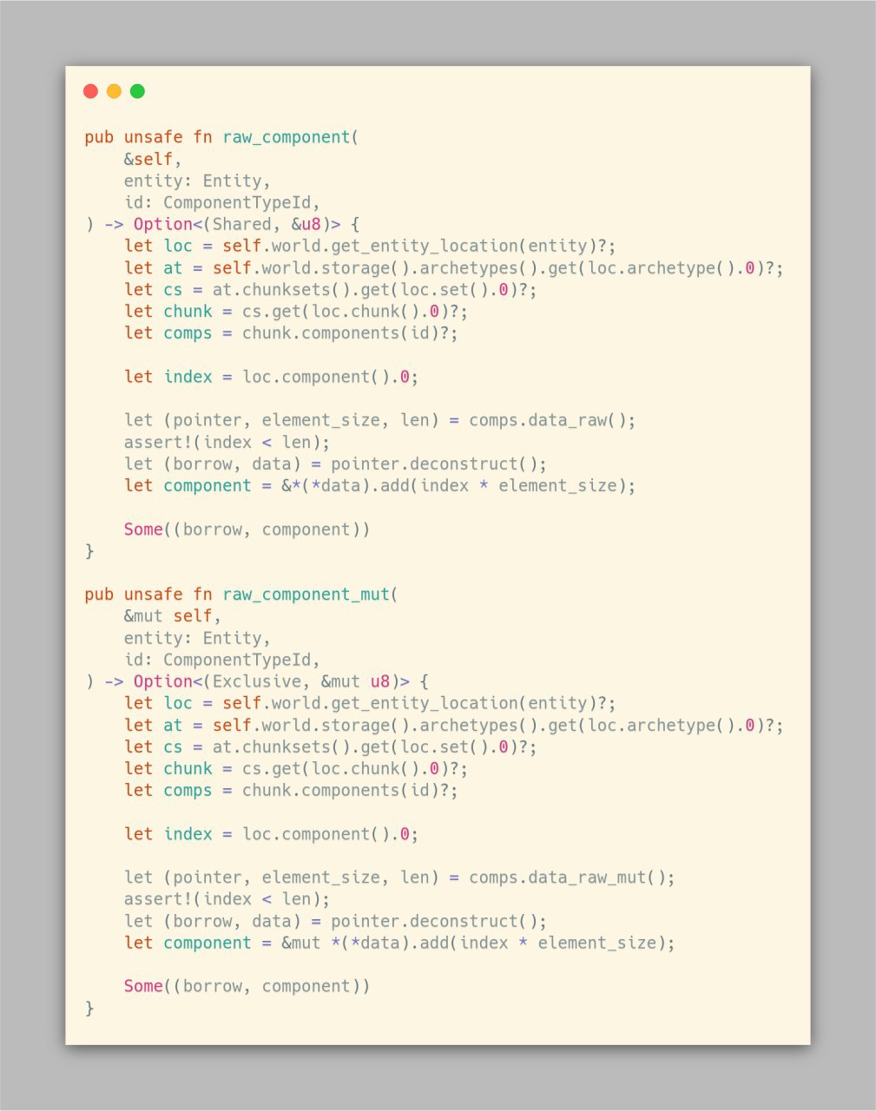
Task: Click pointer.deconstruct() line inside raw_component
Action: (x=335, y=464)
